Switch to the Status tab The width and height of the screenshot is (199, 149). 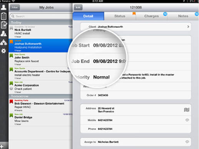(120, 16)
